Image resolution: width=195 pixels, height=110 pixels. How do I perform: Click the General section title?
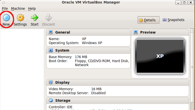(x=63, y=32)
